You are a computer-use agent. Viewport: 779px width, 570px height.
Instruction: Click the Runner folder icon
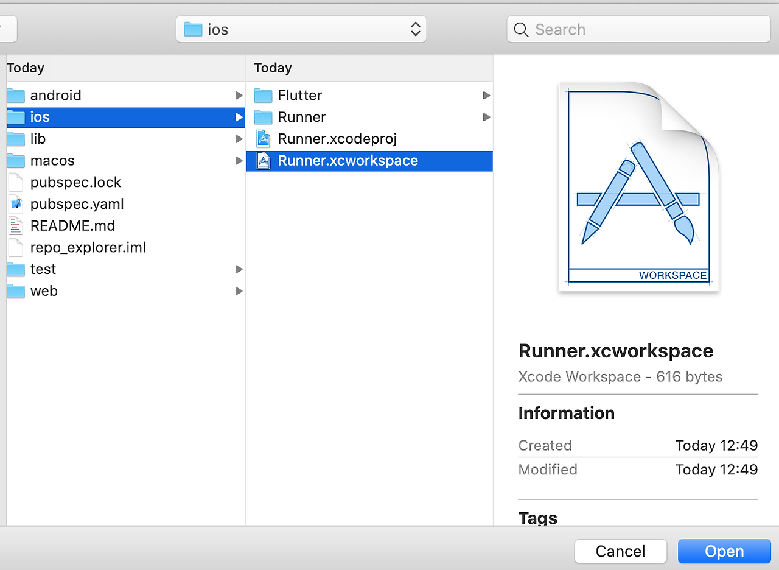click(x=263, y=118)
